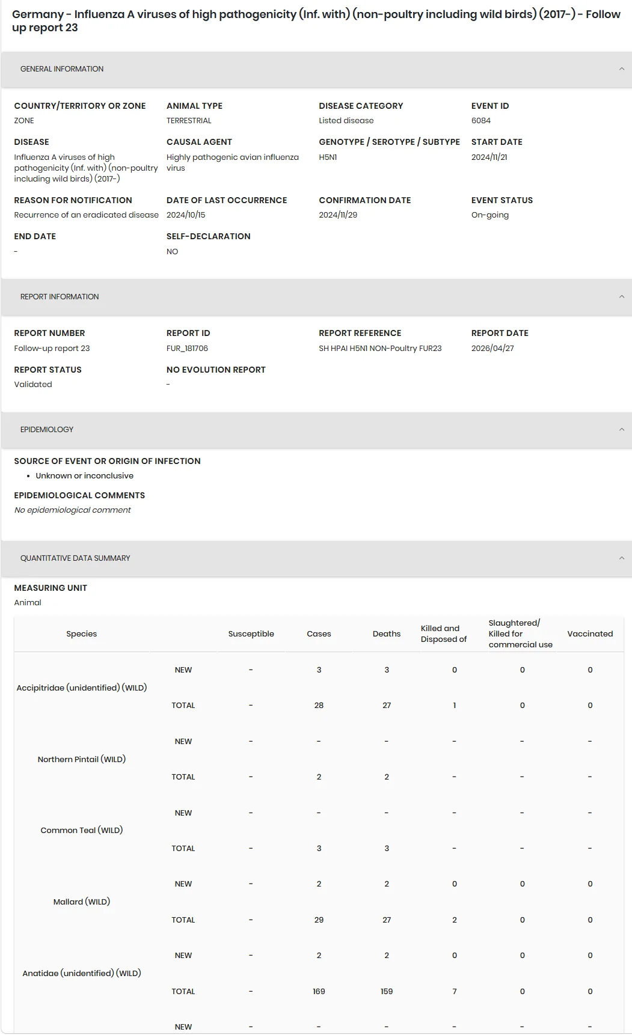Image resolution: width=632 pixels, height=1035 pixels.
Task: Collapse the General Information section chevron
Action: 622,69
